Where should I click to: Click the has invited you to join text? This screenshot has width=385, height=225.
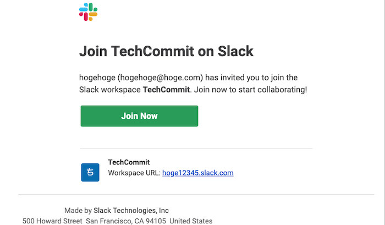pos(251,78)
